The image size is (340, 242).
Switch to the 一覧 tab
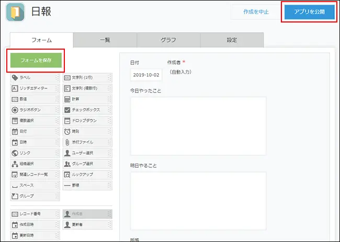(105, 40)
